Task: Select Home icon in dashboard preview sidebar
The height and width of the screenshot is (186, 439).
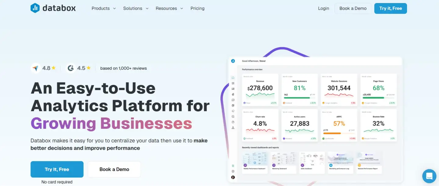Action: (233, 78)
